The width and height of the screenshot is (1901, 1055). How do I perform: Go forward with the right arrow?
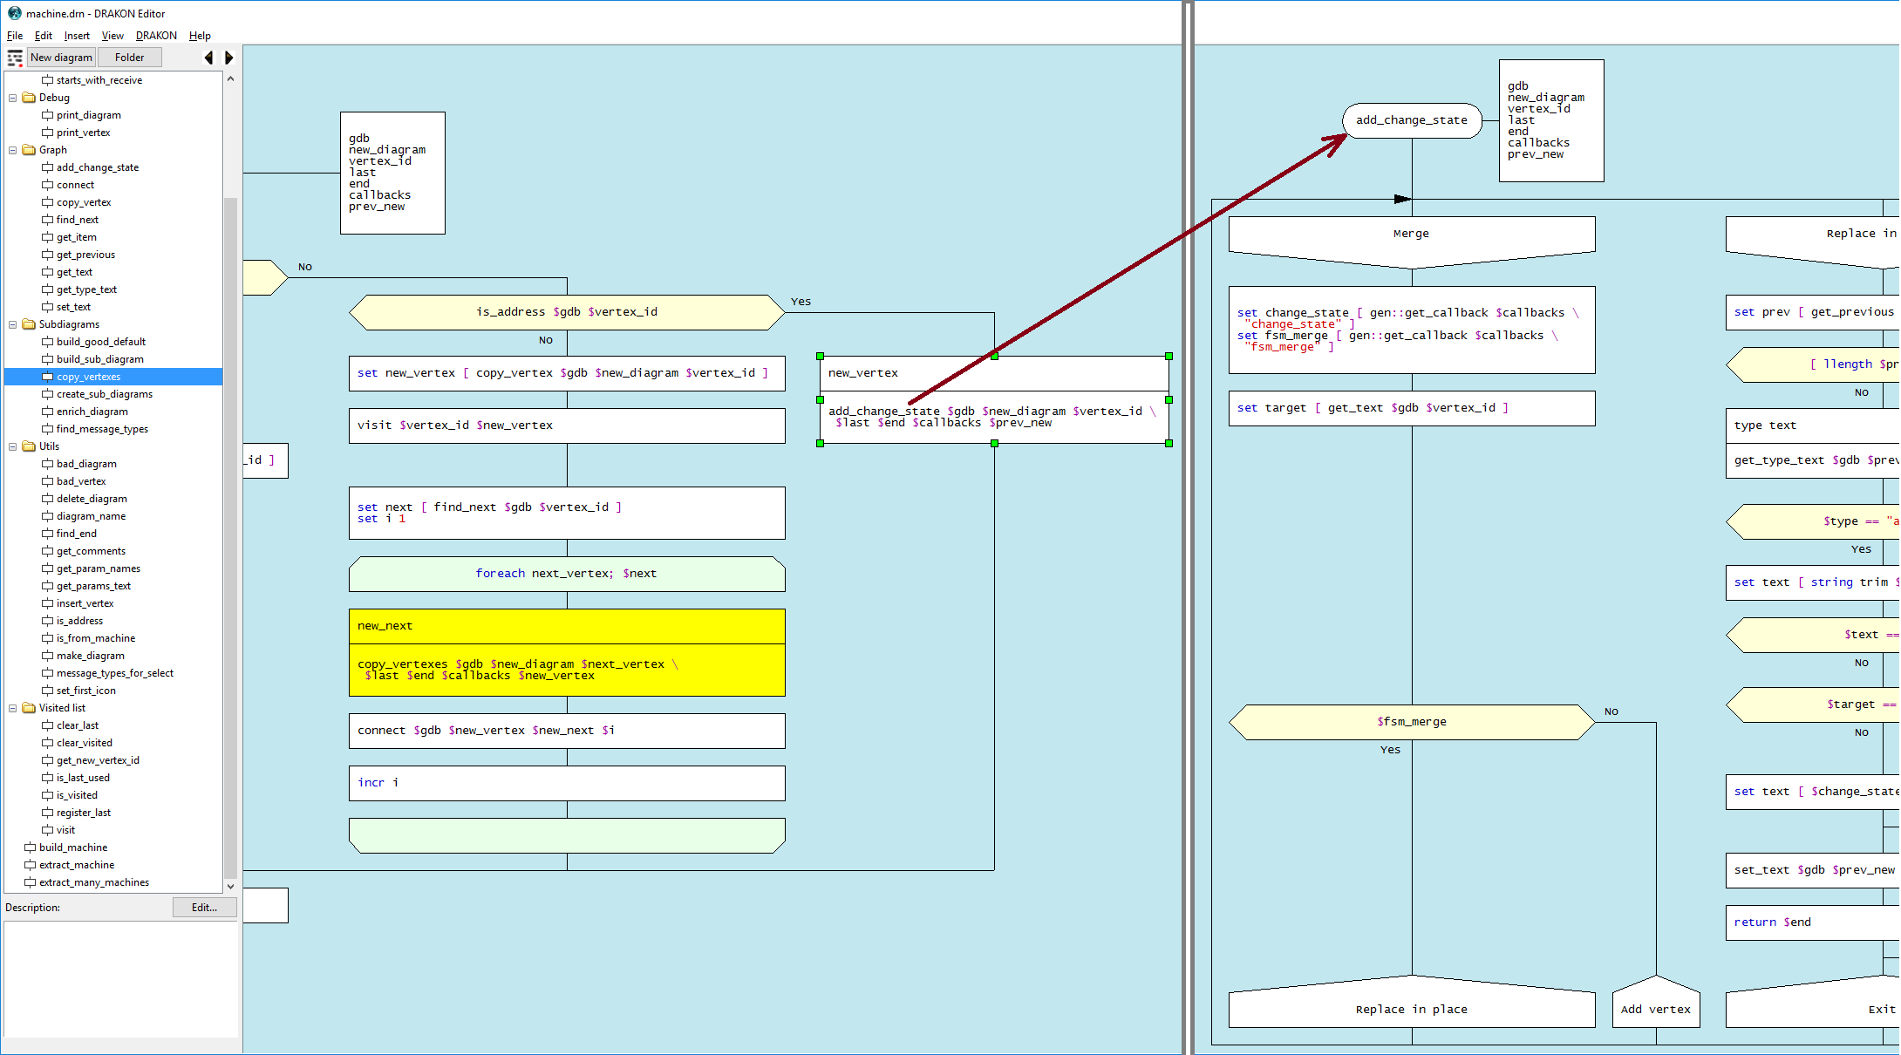click(x=229, y=58)
